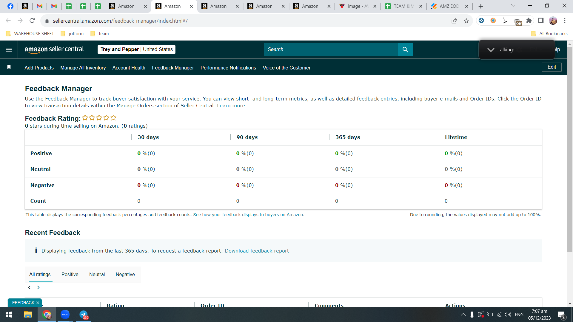
Task: Show hidden system tray icons
Action: [463, 315]
